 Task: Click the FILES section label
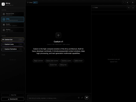(x=3, y=55)
